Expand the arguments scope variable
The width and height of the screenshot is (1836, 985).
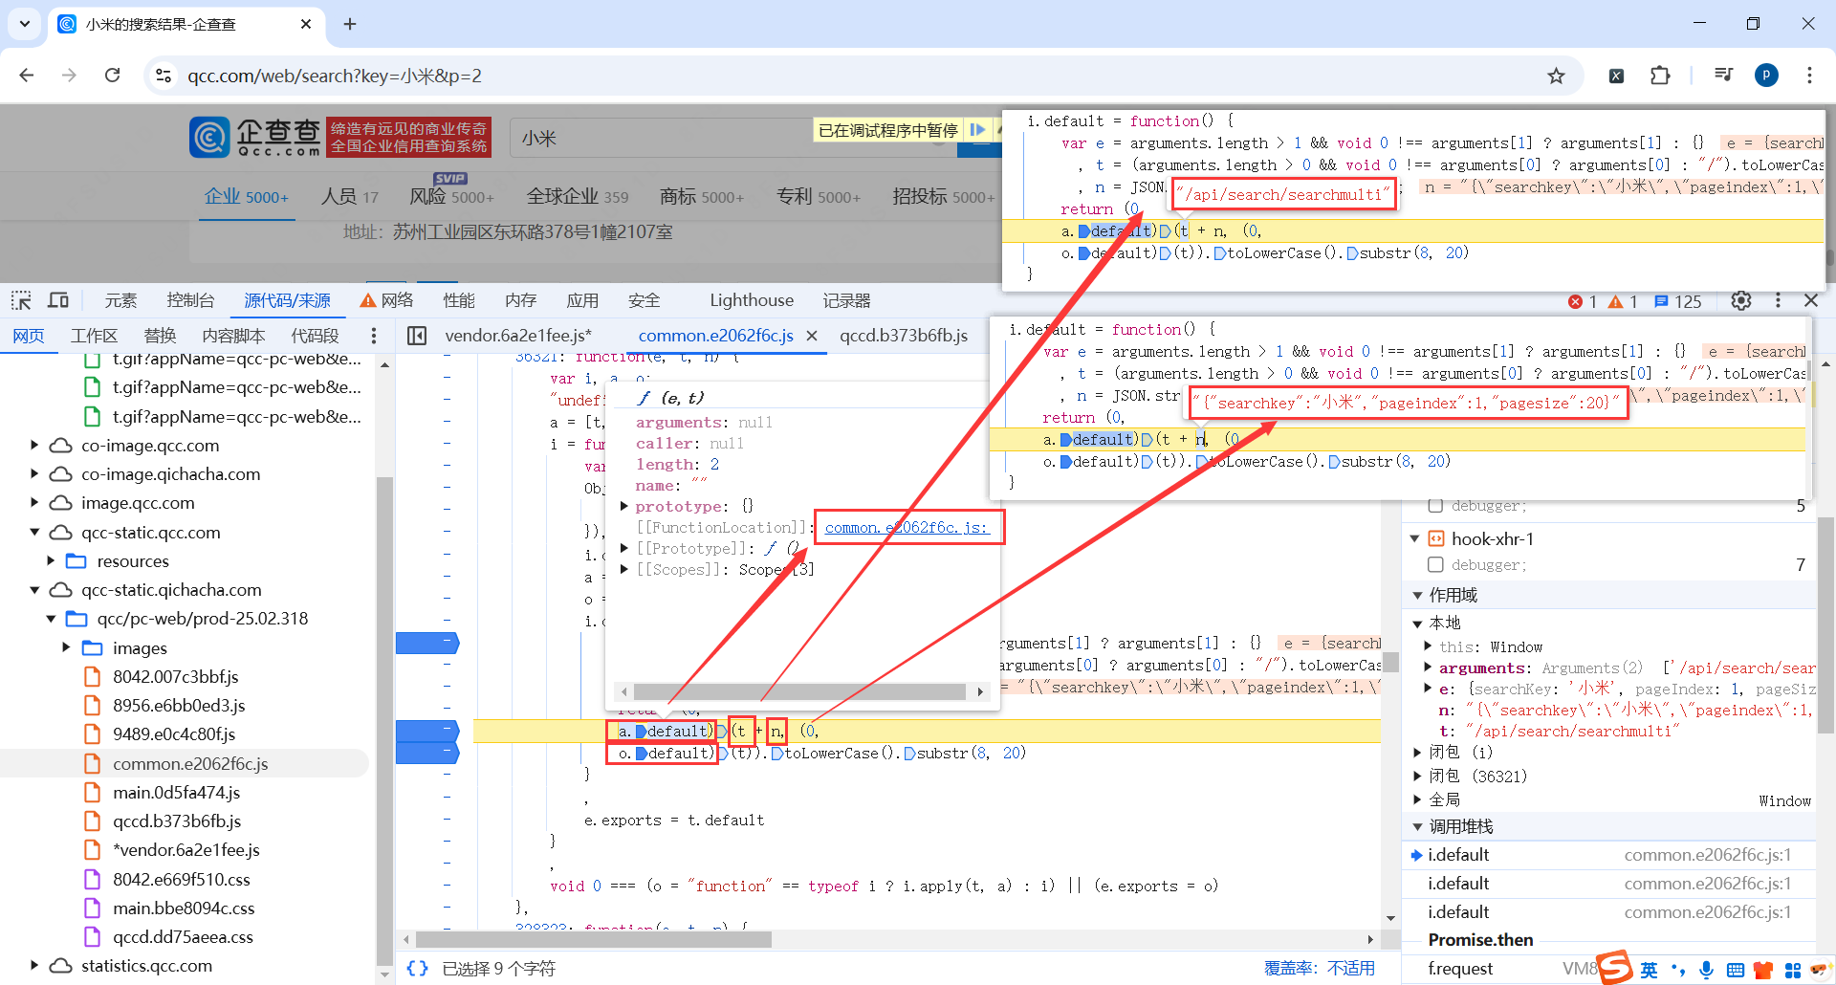[x=1428, y=668]
